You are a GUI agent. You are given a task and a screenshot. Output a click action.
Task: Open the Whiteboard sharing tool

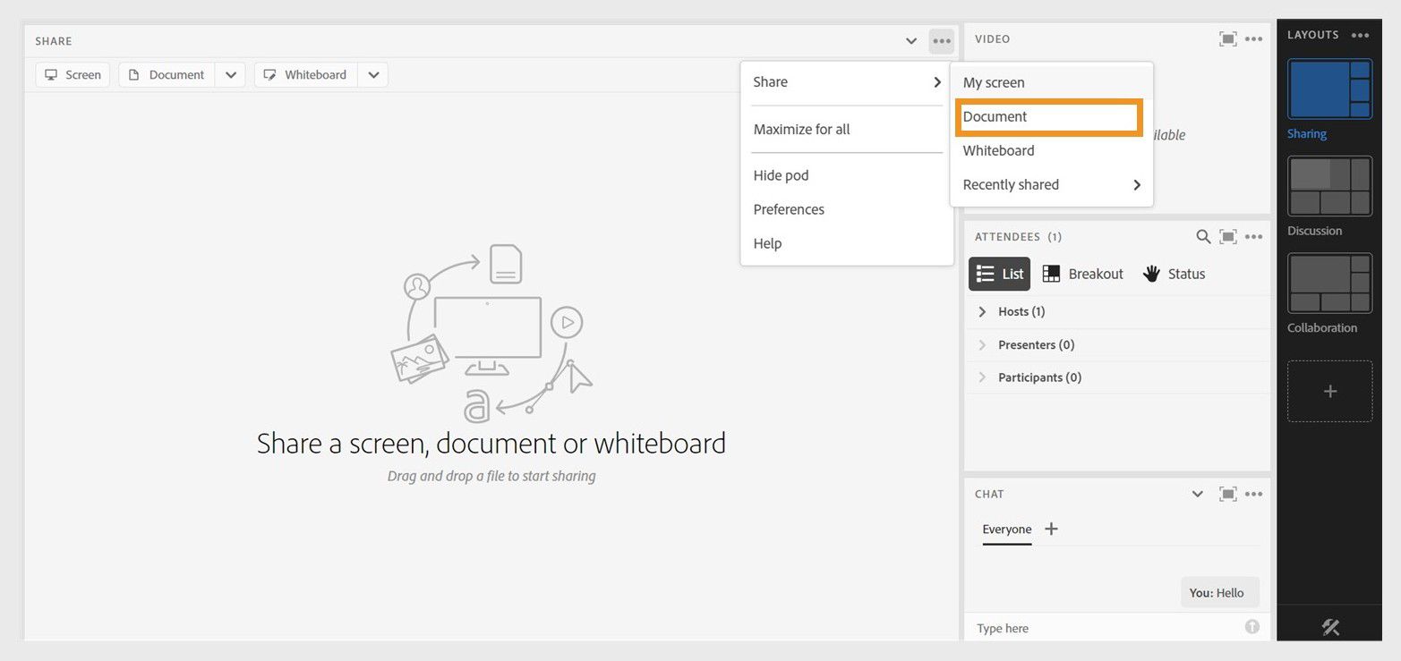[x=304, y=74]
